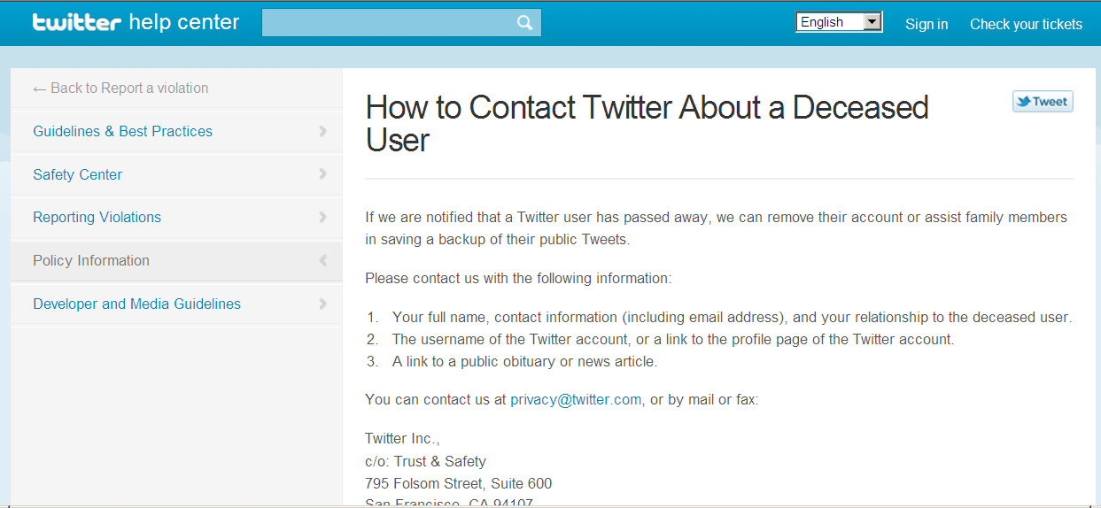Collapse chevron next to Policy Information

[x=322, y=260]
